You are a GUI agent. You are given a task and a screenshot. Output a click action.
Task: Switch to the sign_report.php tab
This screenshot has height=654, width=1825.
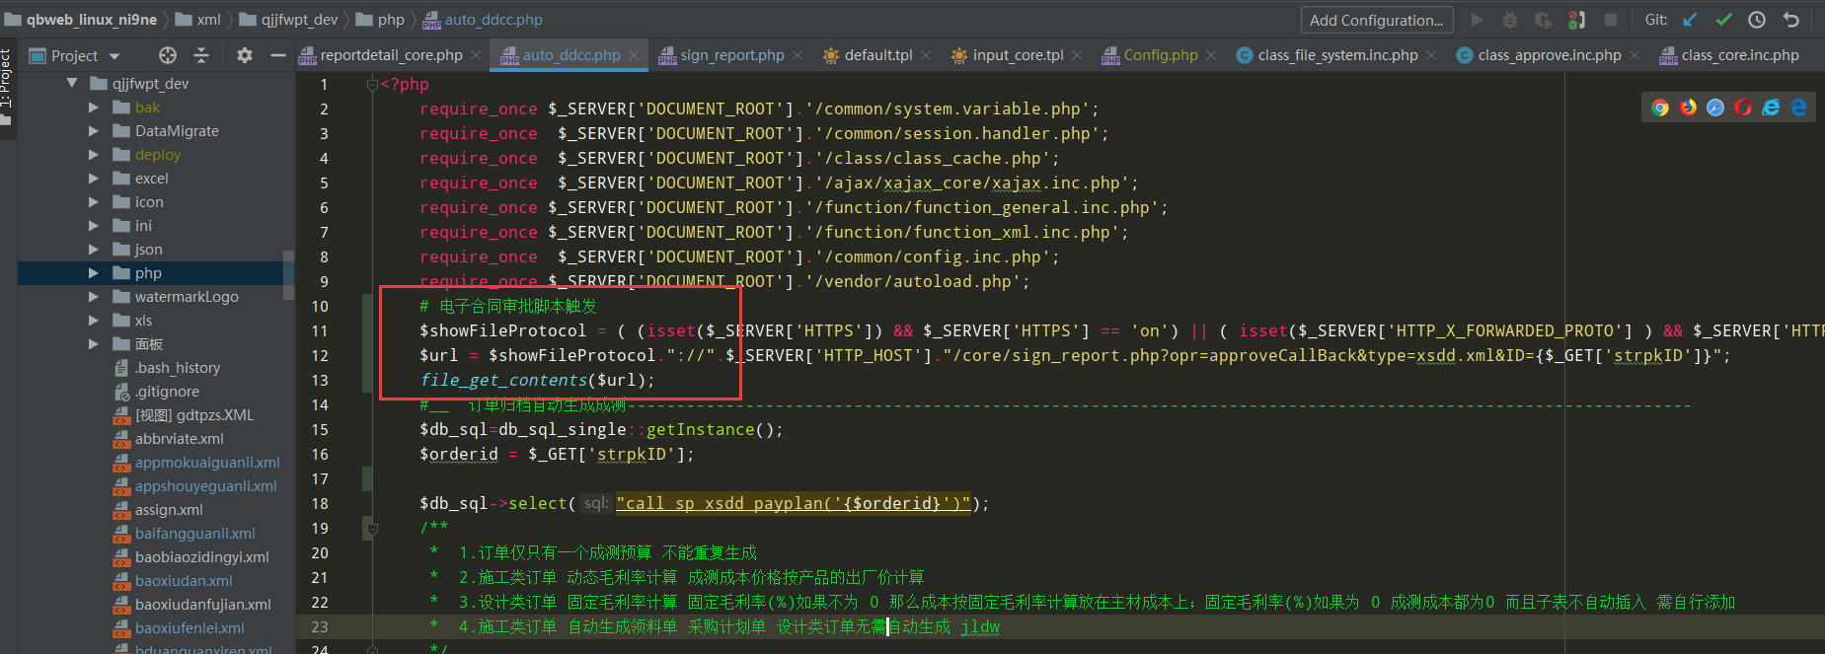pyautogui.click(x=731, y=55)
